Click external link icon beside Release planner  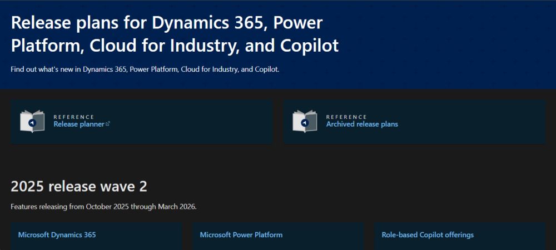(x=108, y=123)
